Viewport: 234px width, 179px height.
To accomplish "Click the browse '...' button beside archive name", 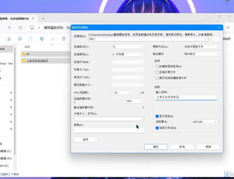I will click(x=216, y=39).
